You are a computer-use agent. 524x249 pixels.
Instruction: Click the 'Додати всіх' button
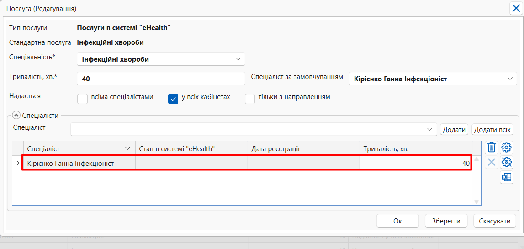pos(492,130)
